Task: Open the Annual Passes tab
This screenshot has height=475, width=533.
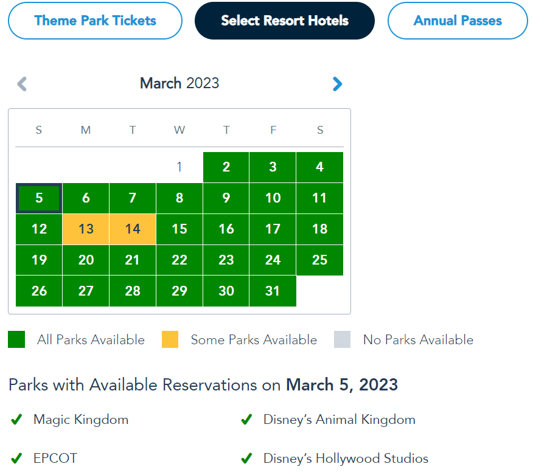Action: [x=458, y=21]
